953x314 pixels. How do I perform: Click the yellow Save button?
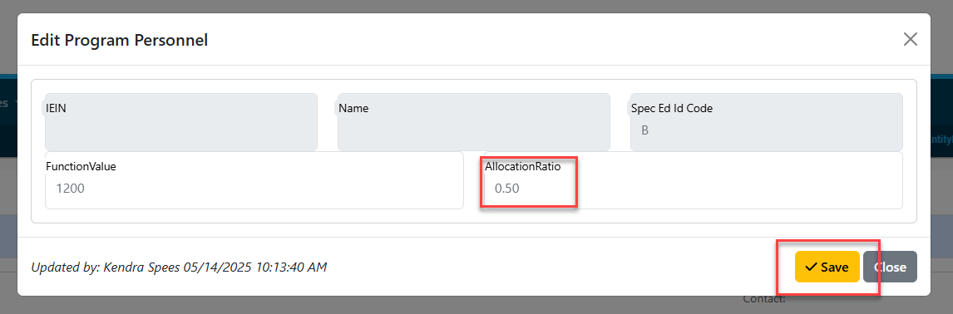827,267
